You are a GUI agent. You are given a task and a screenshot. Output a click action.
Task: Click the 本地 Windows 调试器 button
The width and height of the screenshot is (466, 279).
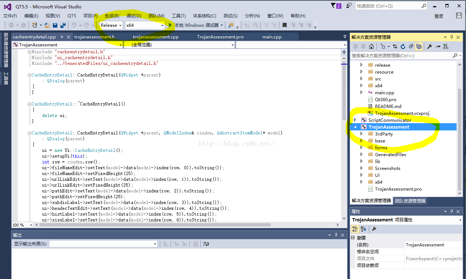click(x=197, y=25)
